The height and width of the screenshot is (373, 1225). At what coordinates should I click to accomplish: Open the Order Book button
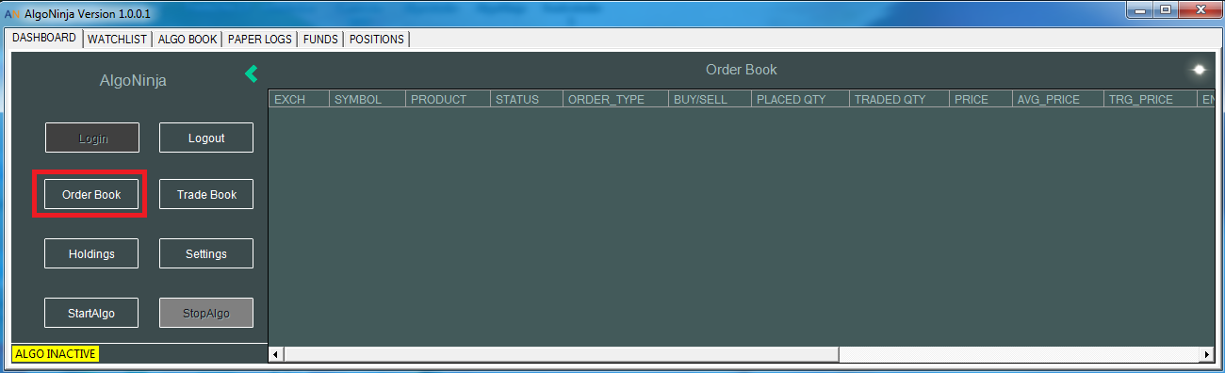click(x=91, y=195)
